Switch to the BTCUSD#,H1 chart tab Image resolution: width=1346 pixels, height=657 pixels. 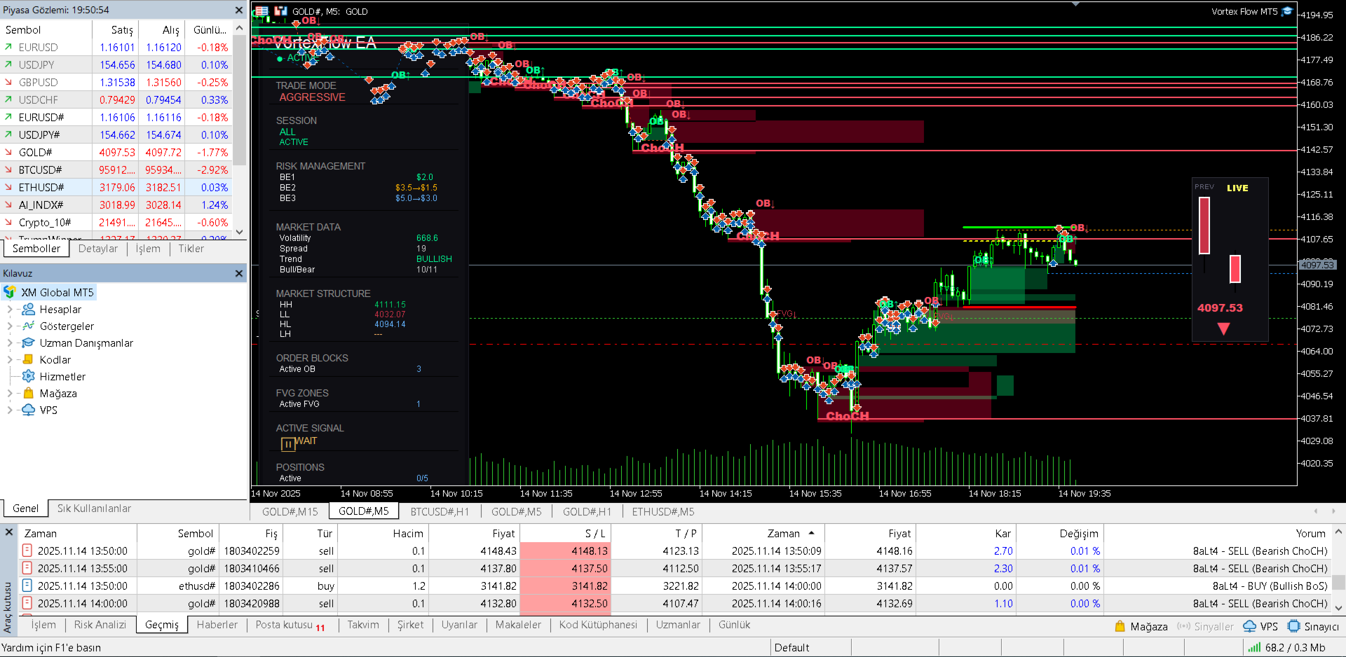[x=440, y=511]
